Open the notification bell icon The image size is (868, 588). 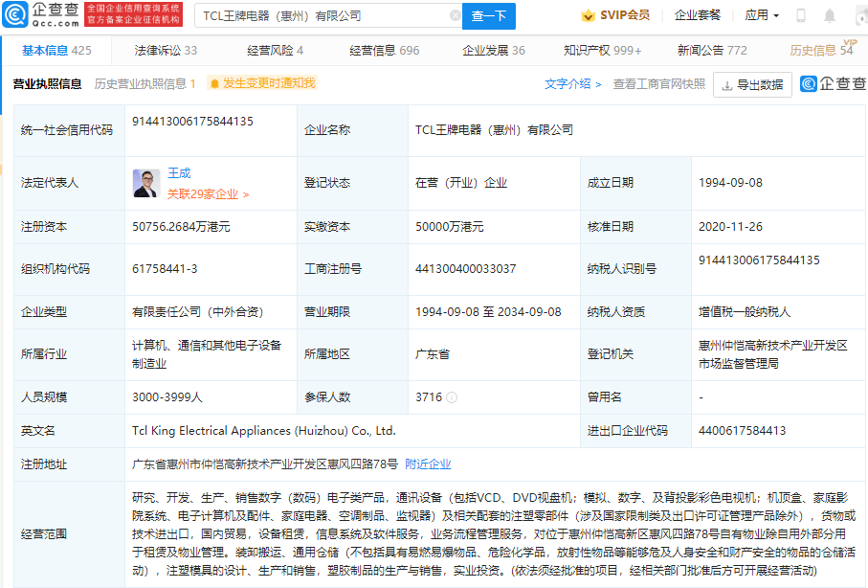pyautogui.click(x=829, y=15)
